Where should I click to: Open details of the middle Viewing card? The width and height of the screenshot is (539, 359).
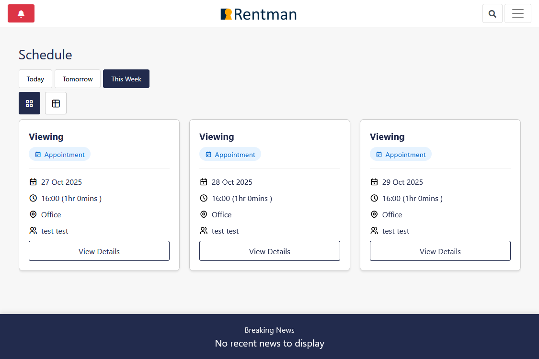click(x=269, y=250)
